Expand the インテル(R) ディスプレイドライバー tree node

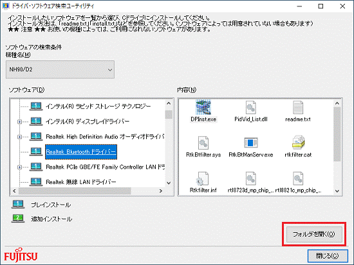20,122
